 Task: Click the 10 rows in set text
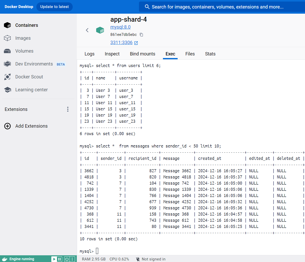(x=109, y=239)
